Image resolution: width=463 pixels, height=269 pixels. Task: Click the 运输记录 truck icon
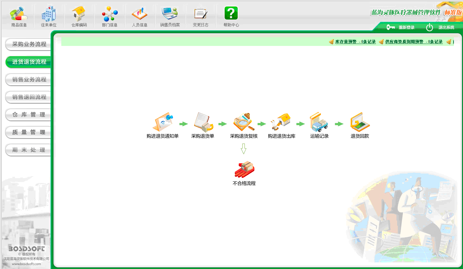coord(319,122)
